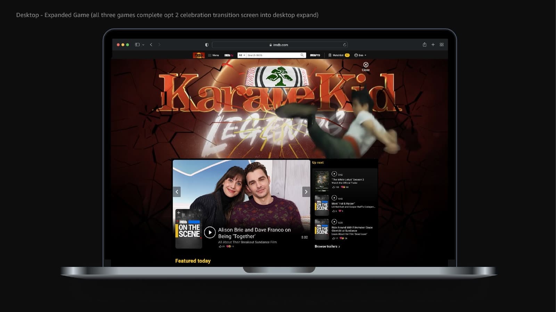Image resolution: width=556 pixels, height=312 pixels.
Task: Click the 'All About Their Breakout Sundance Film' subtitle
Action: (x=247, y=242)
